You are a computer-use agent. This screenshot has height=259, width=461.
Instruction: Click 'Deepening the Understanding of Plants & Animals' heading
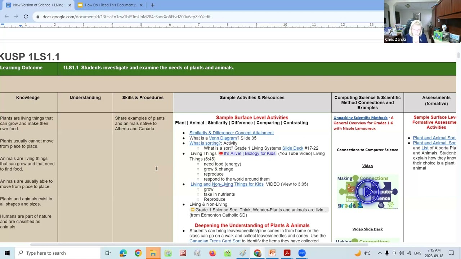point(252,225)
